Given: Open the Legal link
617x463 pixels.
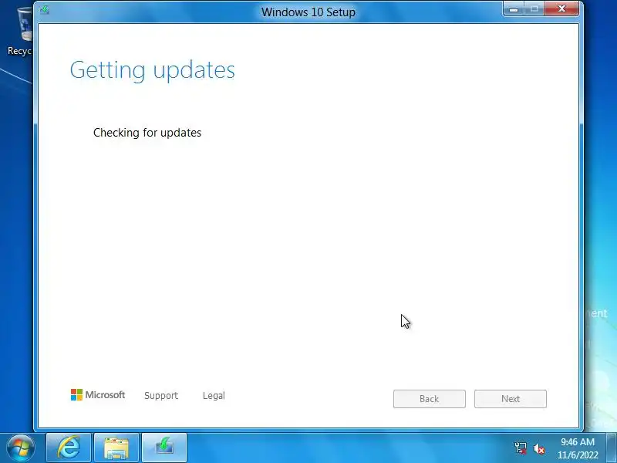Looking at the screenshot, I should click(x=214, y=396).
